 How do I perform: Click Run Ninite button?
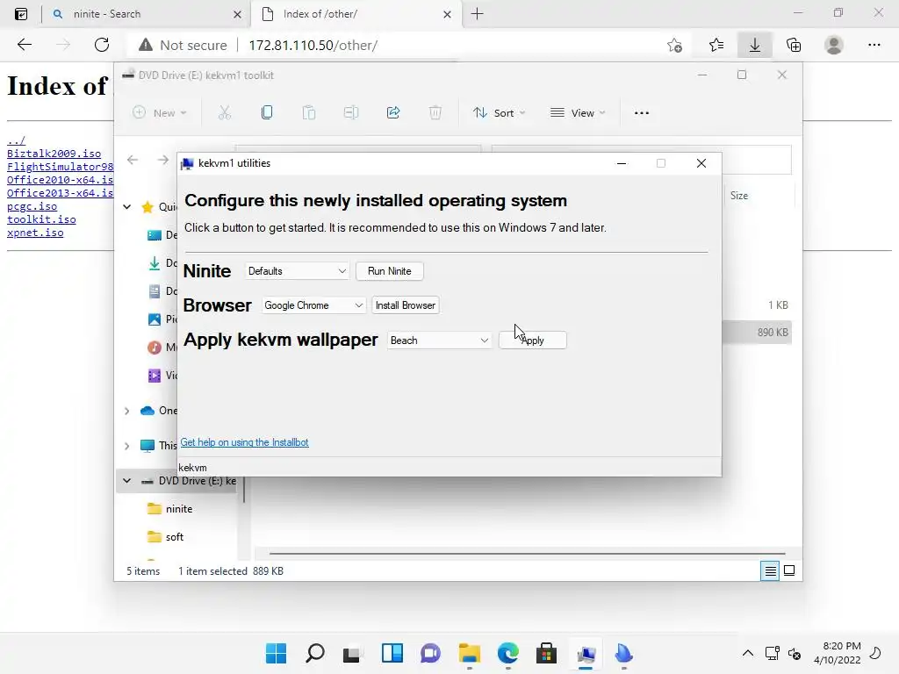click(x=389, y=271)
